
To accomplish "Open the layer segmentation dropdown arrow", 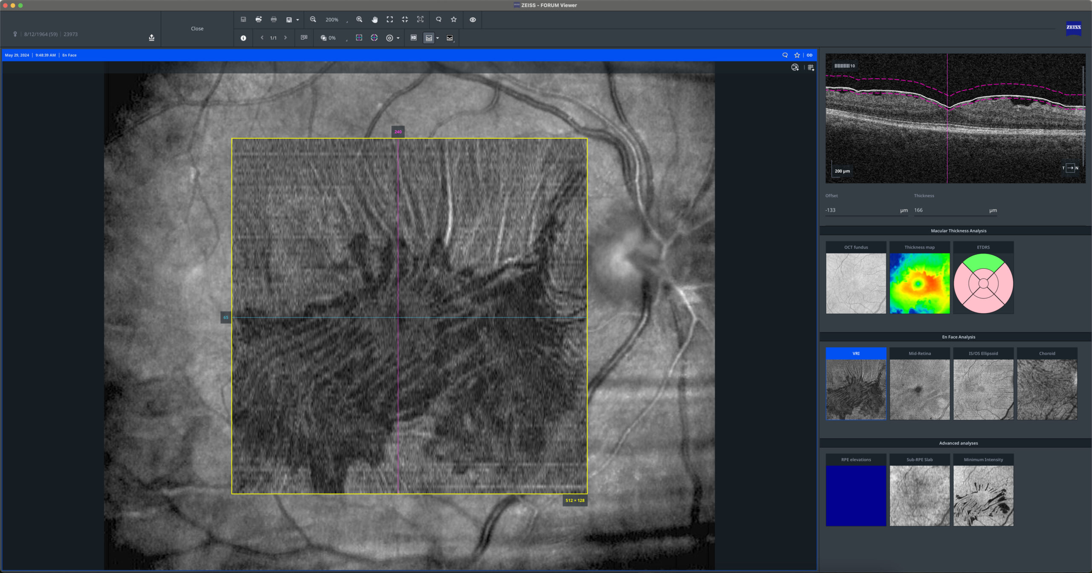I will click(437, 38).
